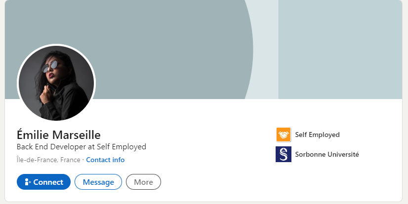Click the Île-de-France, France location text
Image resolution: width=408 pixels, height=204 pixels.
[x=48, y=160]
